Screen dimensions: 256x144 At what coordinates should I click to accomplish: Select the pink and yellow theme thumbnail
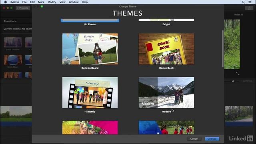click(x=90, y=128)
